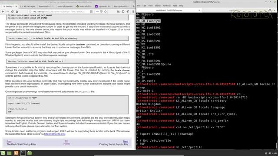Open the terminal Help menu
This screenshot has height=156, width=278.
[181, 6]
